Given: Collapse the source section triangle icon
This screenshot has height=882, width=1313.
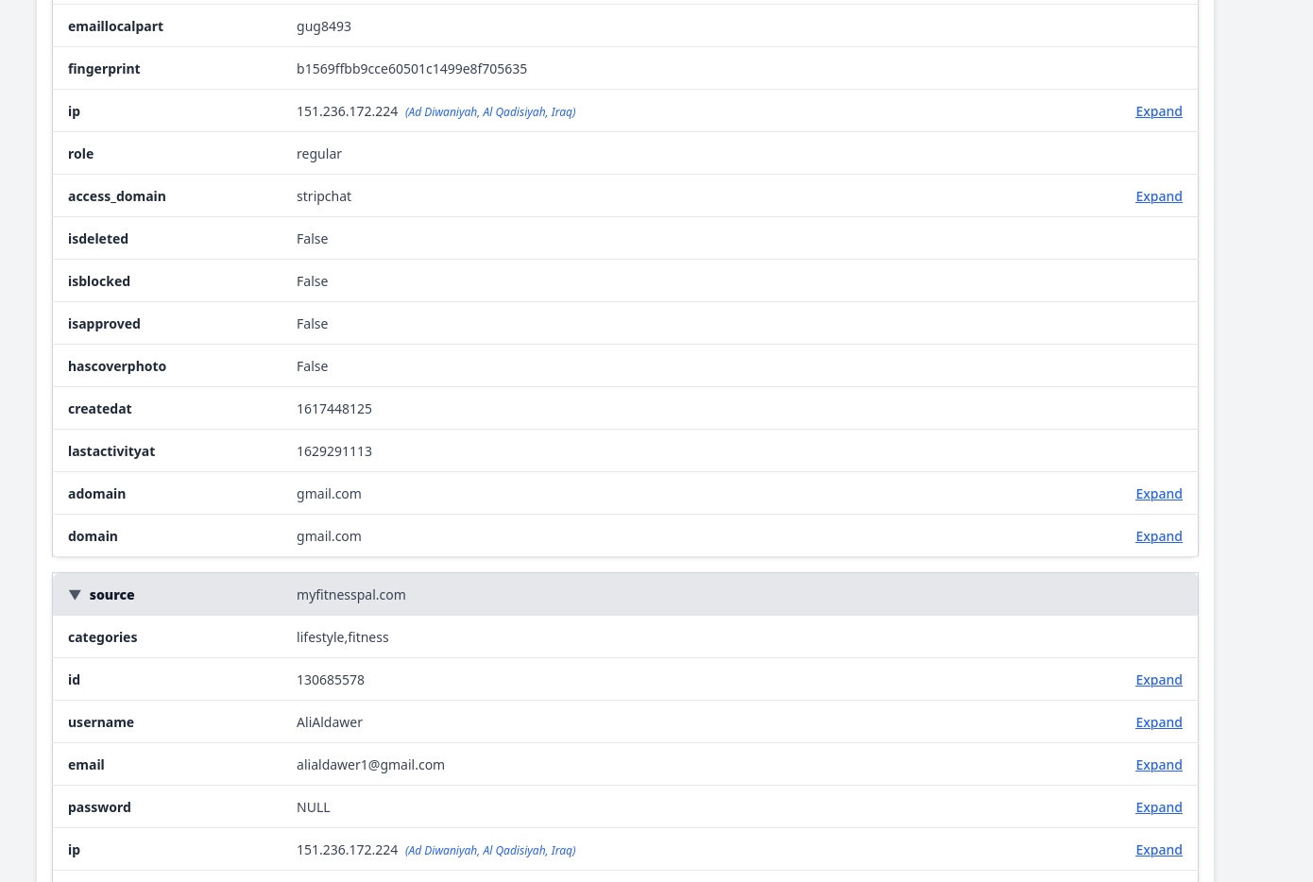Looking at the screenshot, I should tap(75, 595).
